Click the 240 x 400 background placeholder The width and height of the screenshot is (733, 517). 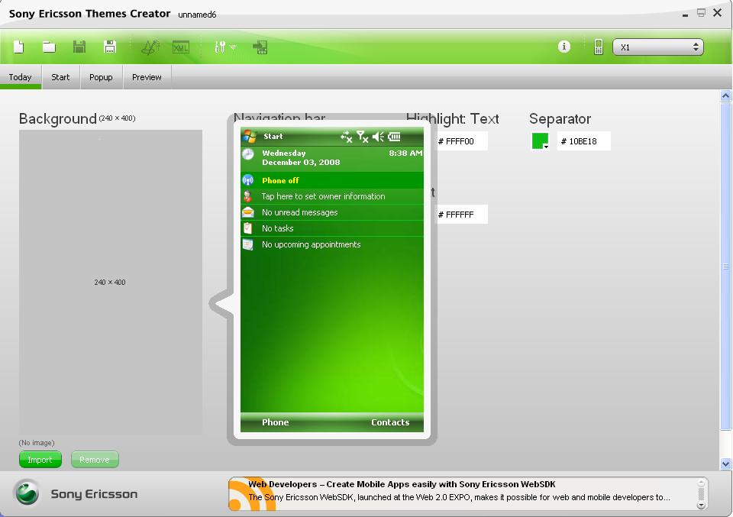(x=110, y=283)
